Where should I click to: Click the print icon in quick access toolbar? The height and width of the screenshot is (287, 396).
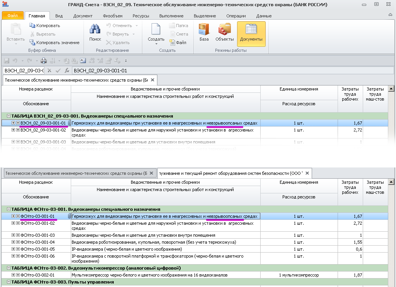(44, 61)
